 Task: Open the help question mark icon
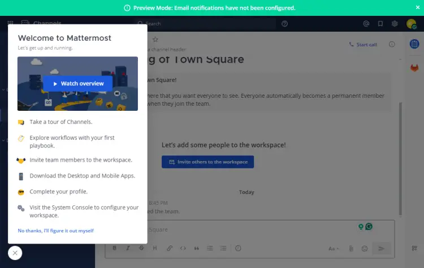pyautogui.click(x=284, y=24)
